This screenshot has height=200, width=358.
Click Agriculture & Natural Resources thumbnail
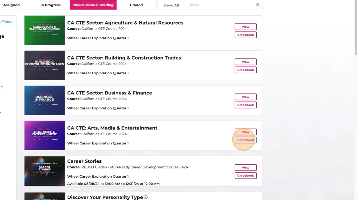[44, 30]
